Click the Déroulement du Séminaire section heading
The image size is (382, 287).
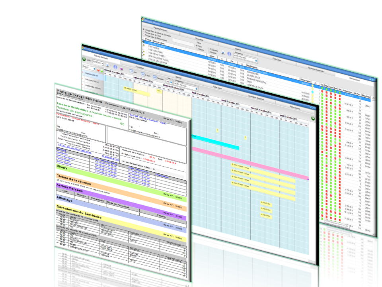(79, 212)
